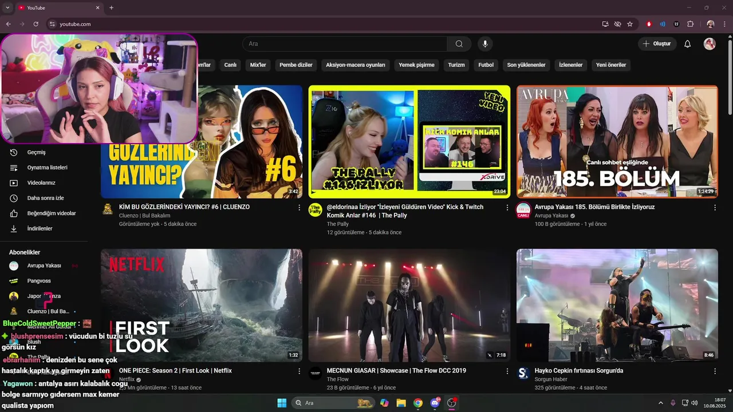
Task: Expand the system tray hidden icons chevron
Action: tap(660, 403)
